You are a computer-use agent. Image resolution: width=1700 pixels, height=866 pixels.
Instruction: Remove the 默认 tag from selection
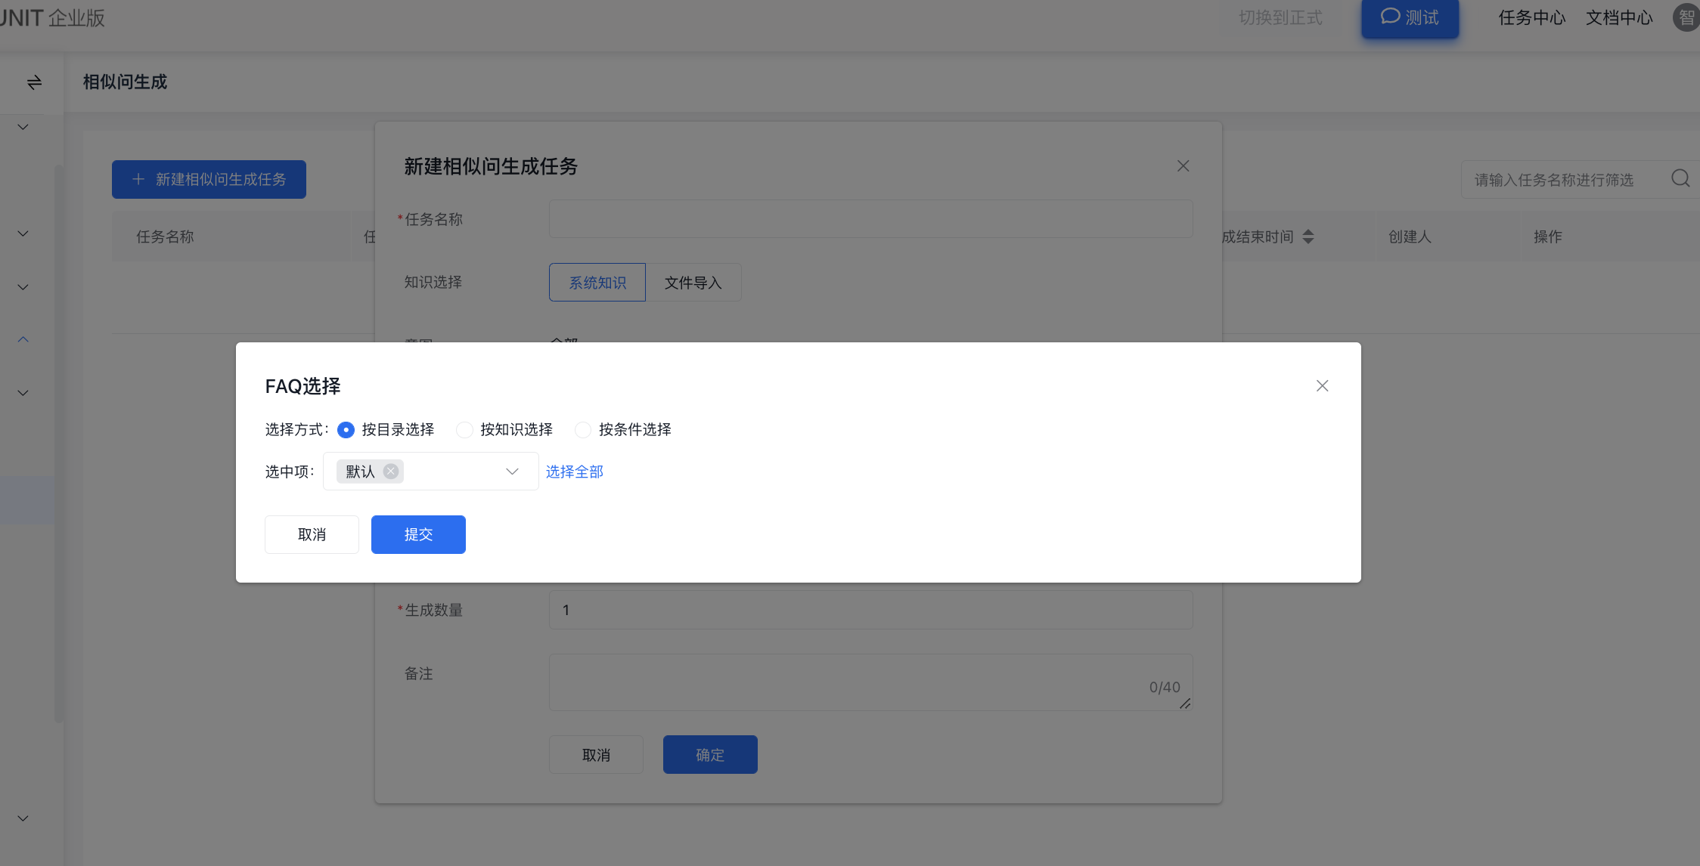coord(391,472)
